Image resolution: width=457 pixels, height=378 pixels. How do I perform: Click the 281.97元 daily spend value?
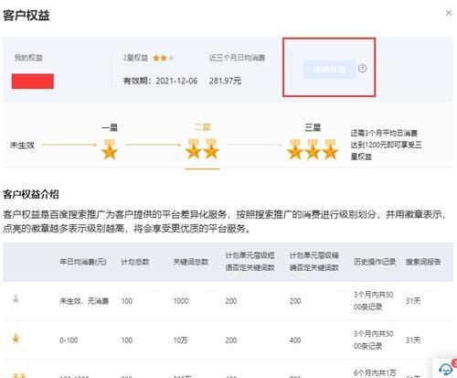225,81
